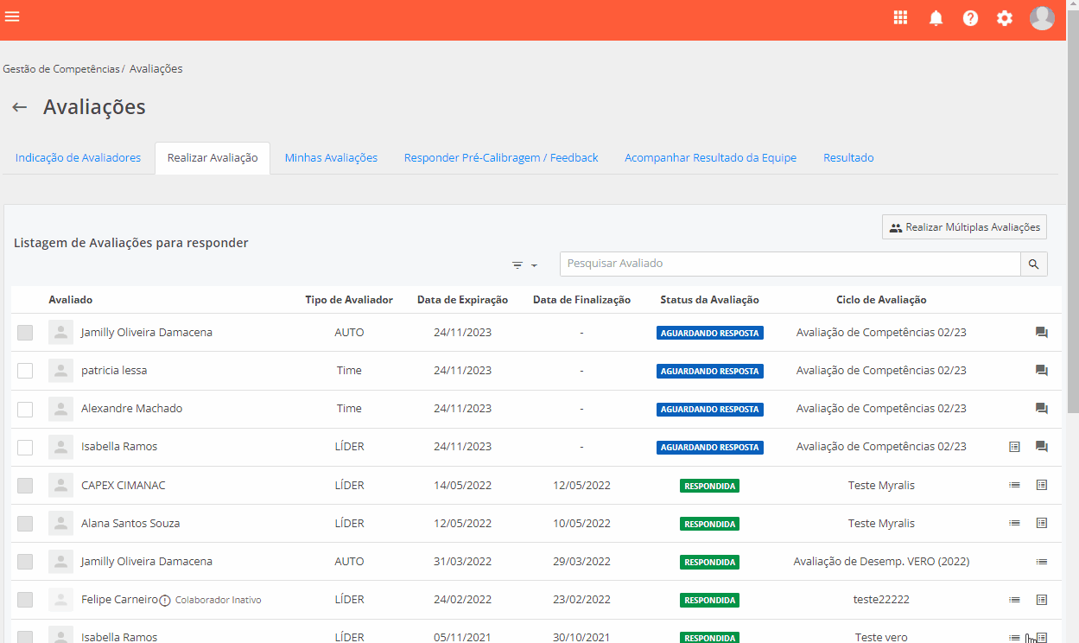The height and width of the screenshot is (643, 1079).
Task: Select Alexandre Machado's row checkbox
Action: (25, 409)
